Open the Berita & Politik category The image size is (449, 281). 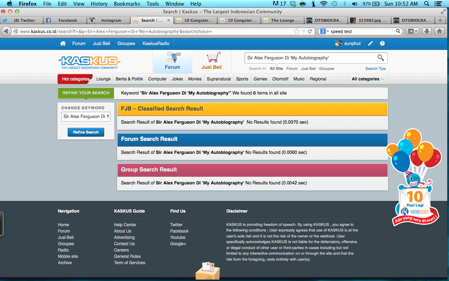point(129,79)
